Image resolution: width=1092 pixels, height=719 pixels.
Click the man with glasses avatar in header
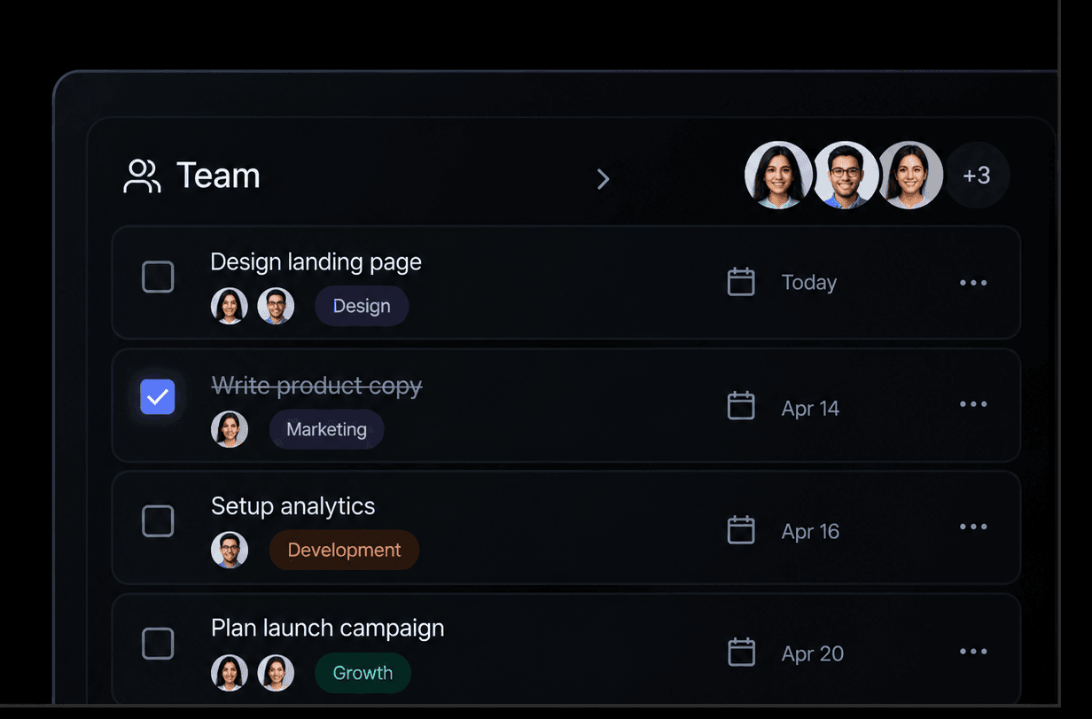pos(846,176)
